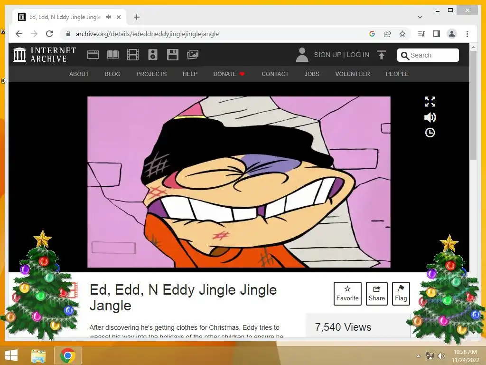Click the SIGN UP link
The height and width of the screenshot is (365, 486).
click(327, 55)
